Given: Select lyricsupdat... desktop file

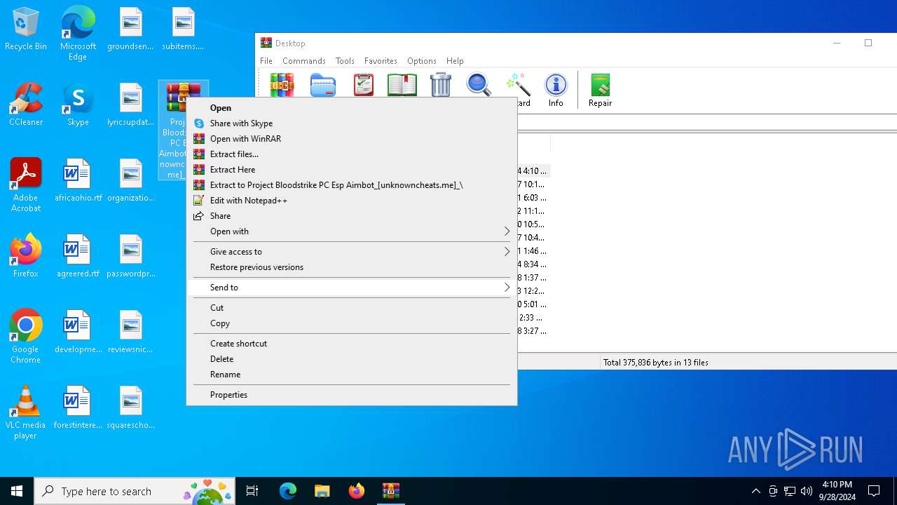Looking at the screenshot, I should 130,105.
